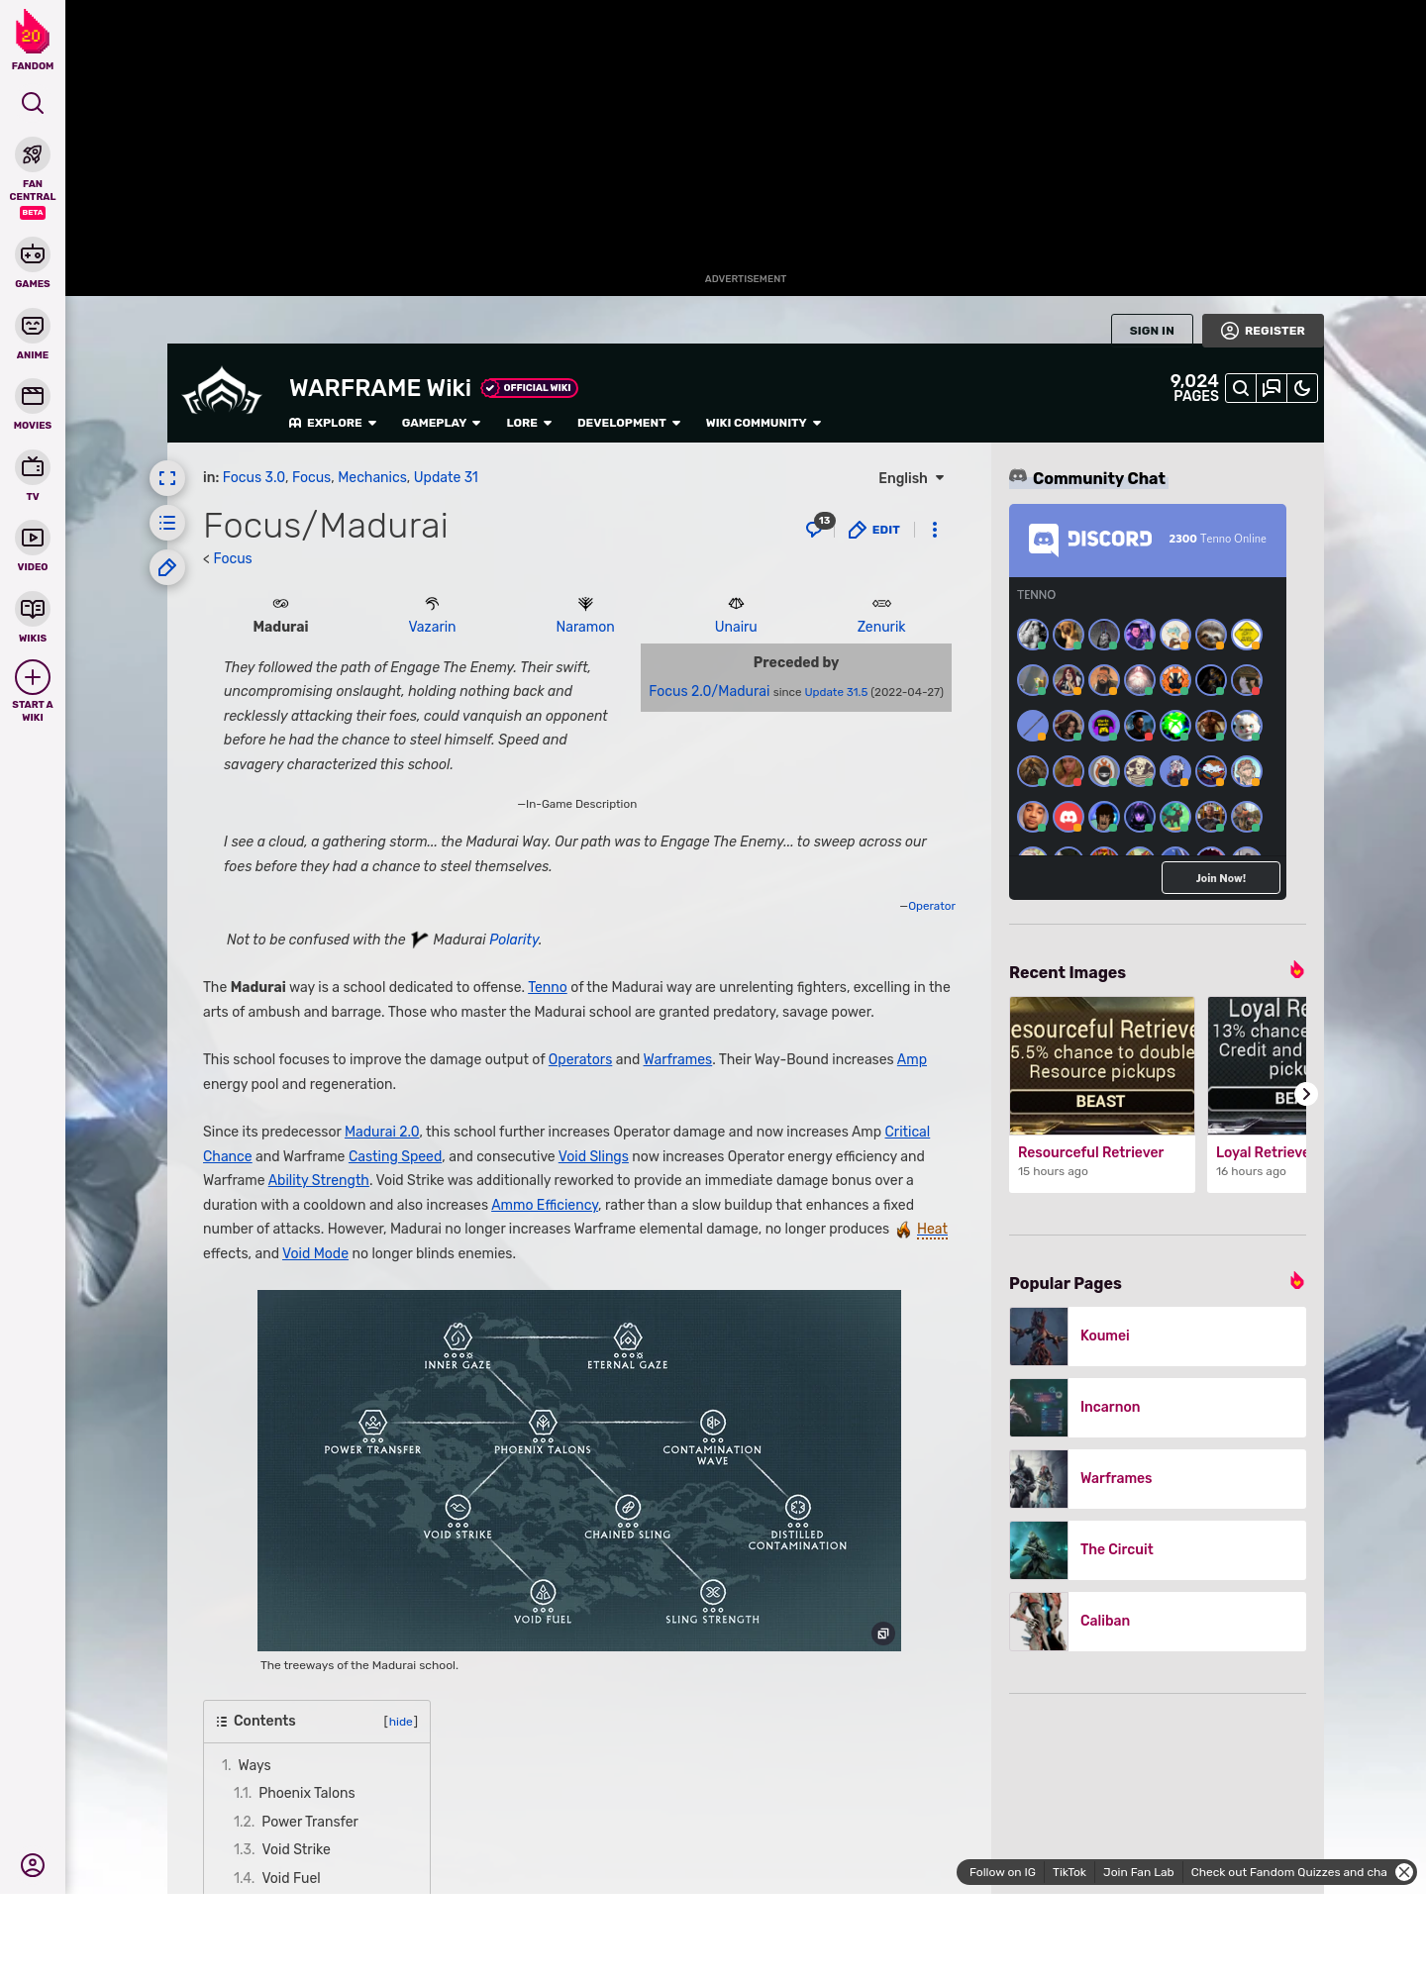Viewport: 1426px width, 1980px height.
Task: Follow the Polarity link
Action: pos(514,940)
